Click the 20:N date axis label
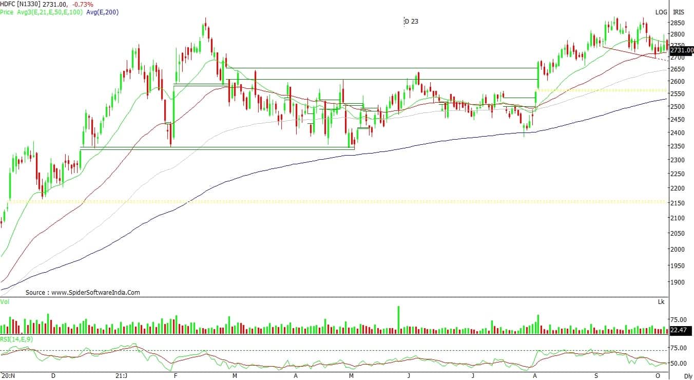This screenshot has height=380, width=694. 7,376
